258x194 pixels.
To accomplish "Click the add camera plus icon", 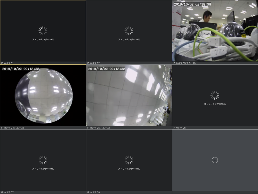I will [x=215, y=160].
